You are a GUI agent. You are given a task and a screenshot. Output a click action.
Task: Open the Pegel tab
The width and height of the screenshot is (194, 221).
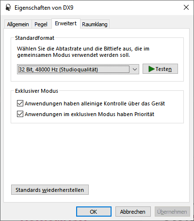41,24
